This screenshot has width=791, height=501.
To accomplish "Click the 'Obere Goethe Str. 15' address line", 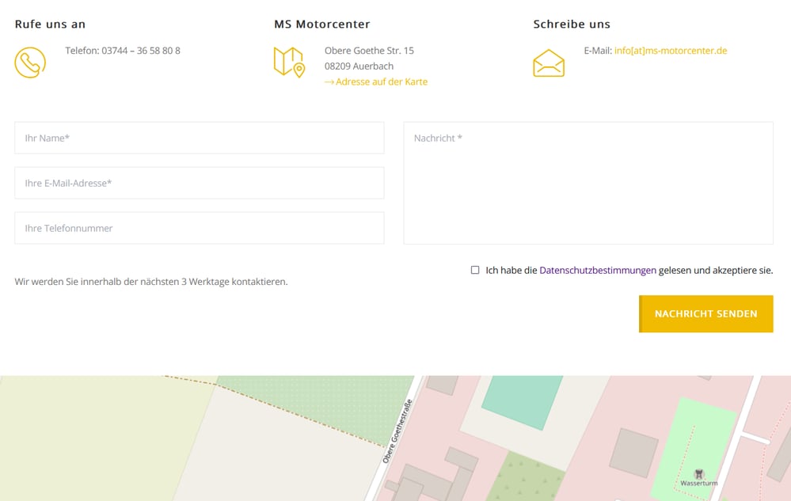I will 369,51.
